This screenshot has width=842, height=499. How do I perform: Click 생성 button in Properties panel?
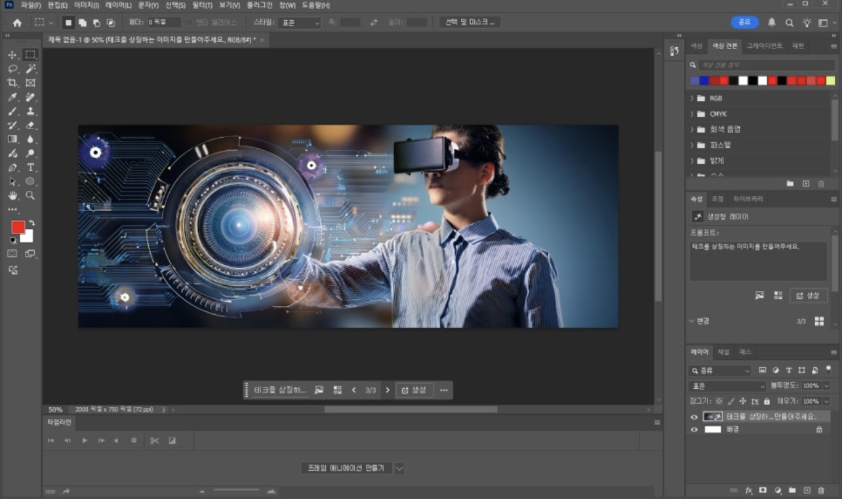(x=808, y=296)
